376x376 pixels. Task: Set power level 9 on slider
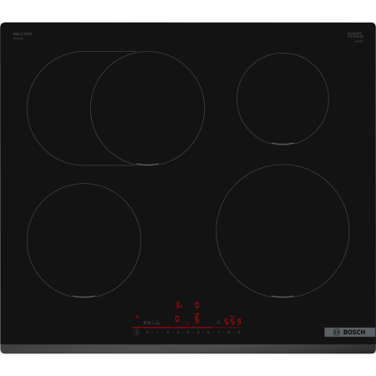click(239, 333)
